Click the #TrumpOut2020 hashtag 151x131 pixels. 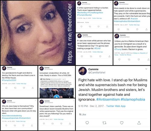coord(9,80)
